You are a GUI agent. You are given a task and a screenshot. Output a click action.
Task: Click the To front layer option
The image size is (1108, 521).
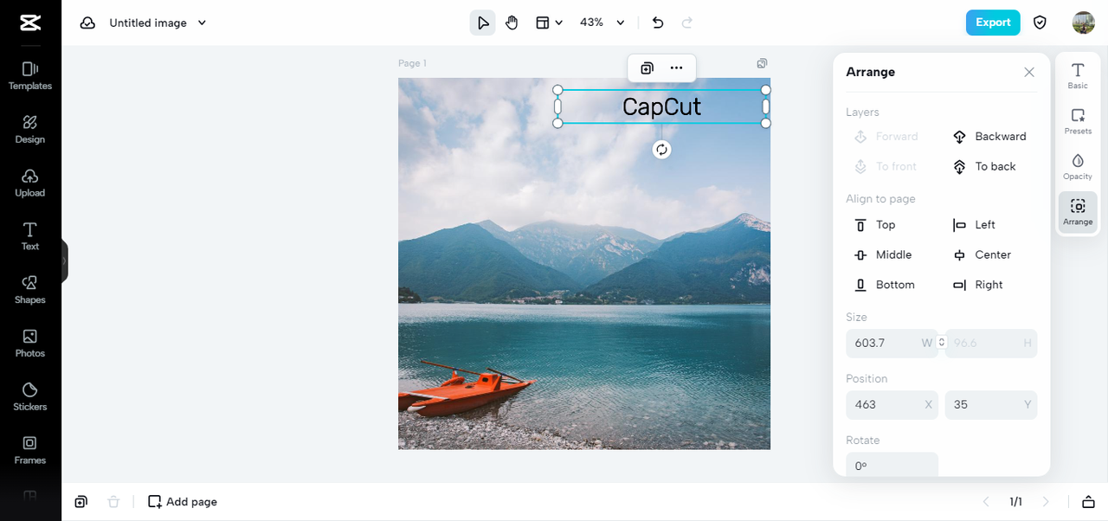[886, 166]
